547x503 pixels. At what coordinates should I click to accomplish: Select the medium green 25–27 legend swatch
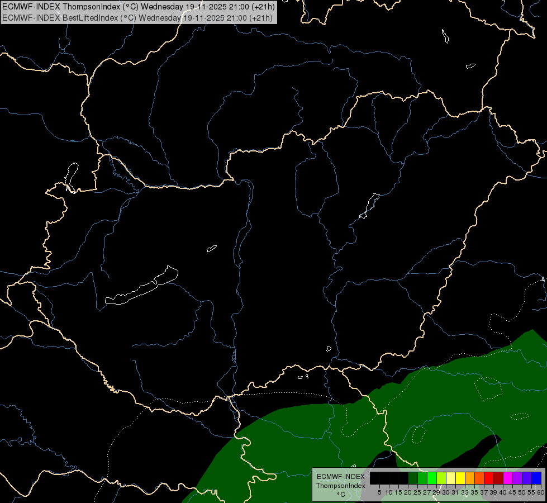422,478
